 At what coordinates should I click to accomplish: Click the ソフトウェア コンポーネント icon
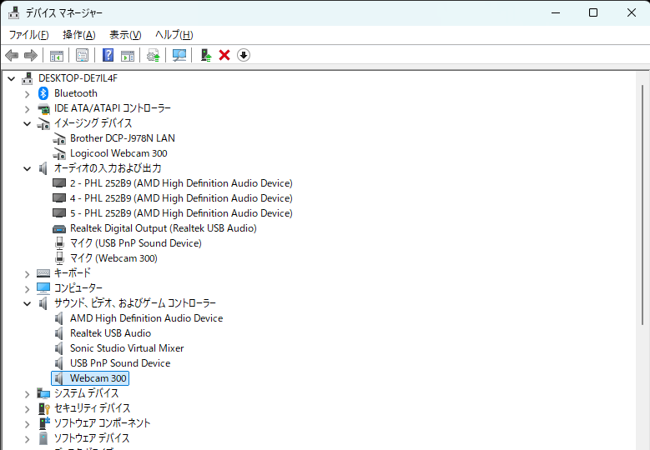coord(44,423)
